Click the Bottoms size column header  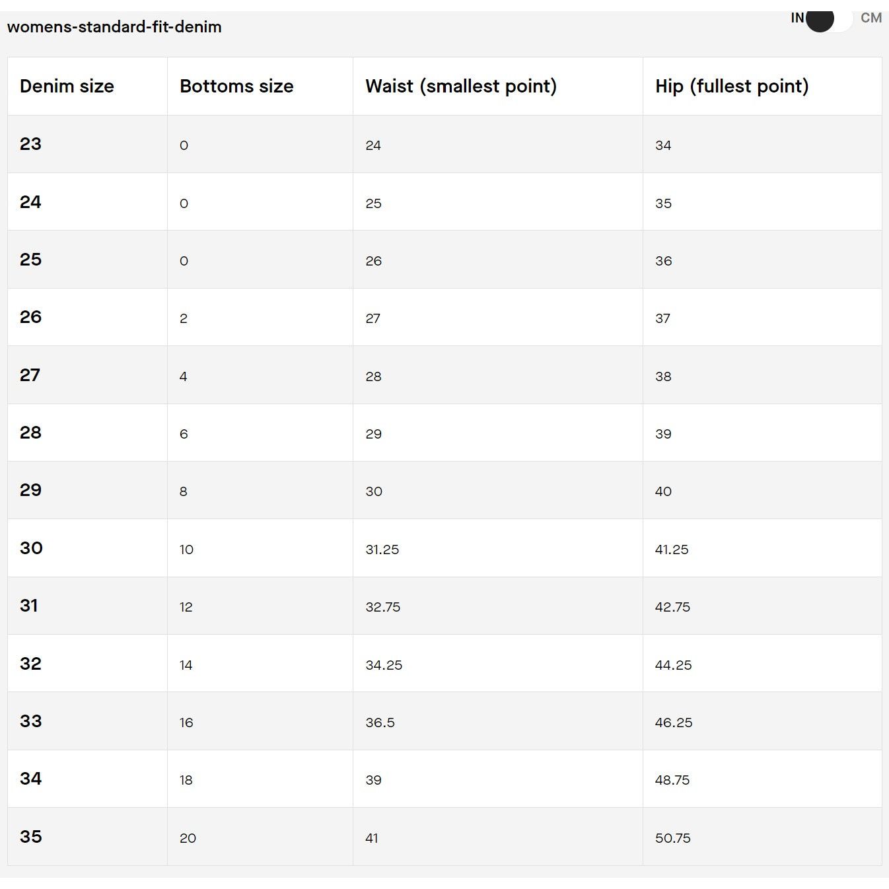click(236, 86)
